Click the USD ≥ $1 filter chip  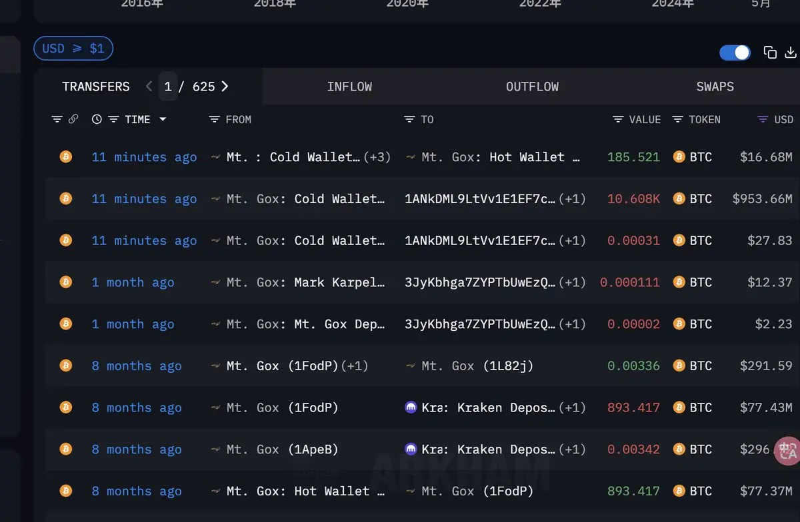point(73,49)
